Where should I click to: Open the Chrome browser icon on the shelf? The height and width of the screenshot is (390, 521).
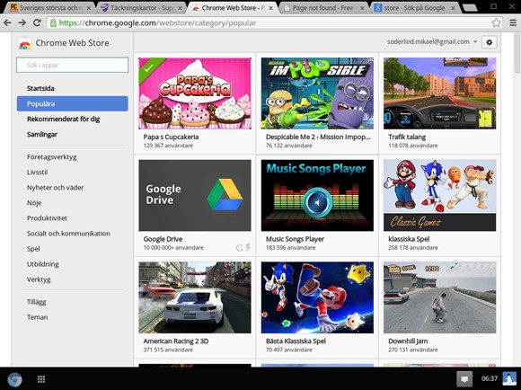[14, 379]
